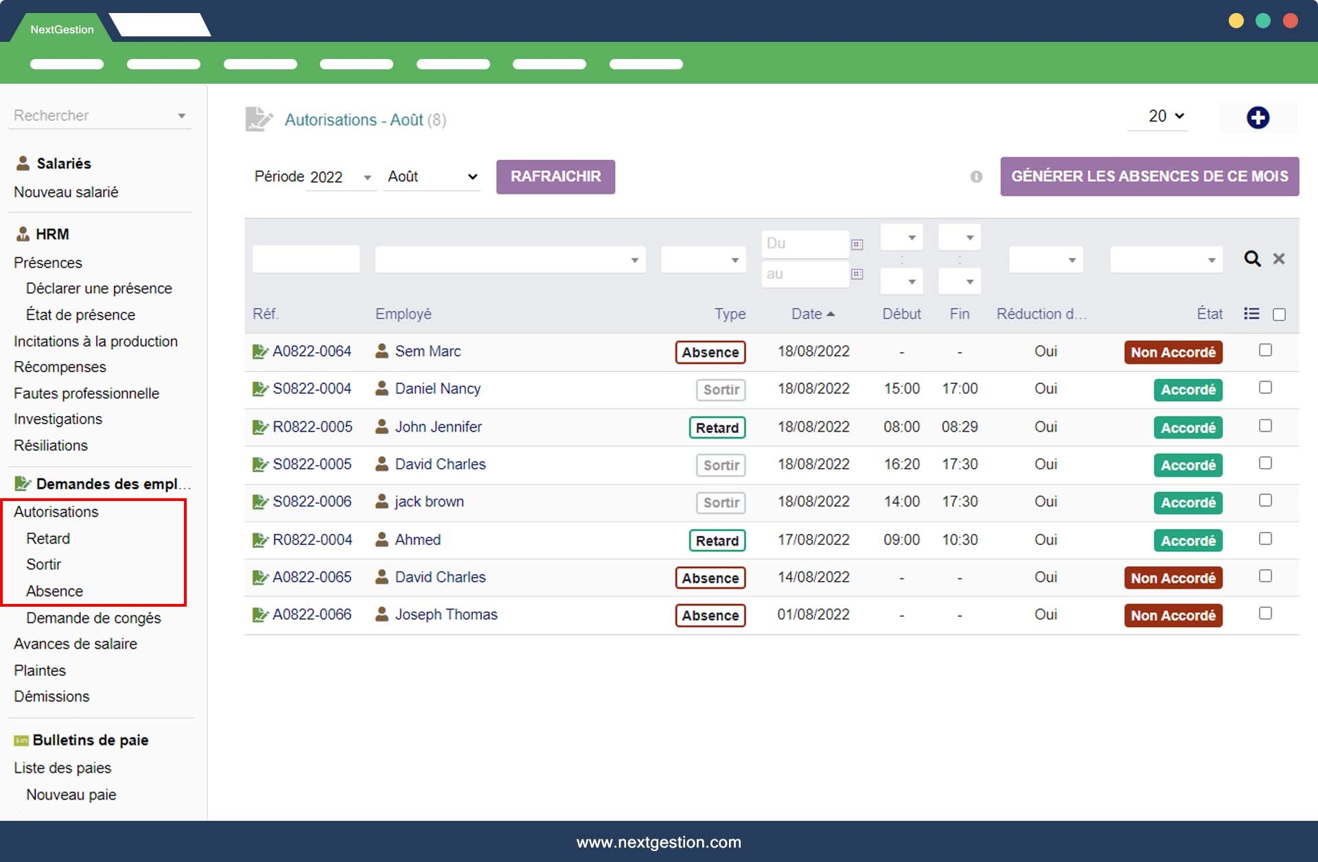Open the Août month dropdown
The height and width of the screenshot is (862, 1318).
(432, 176)
